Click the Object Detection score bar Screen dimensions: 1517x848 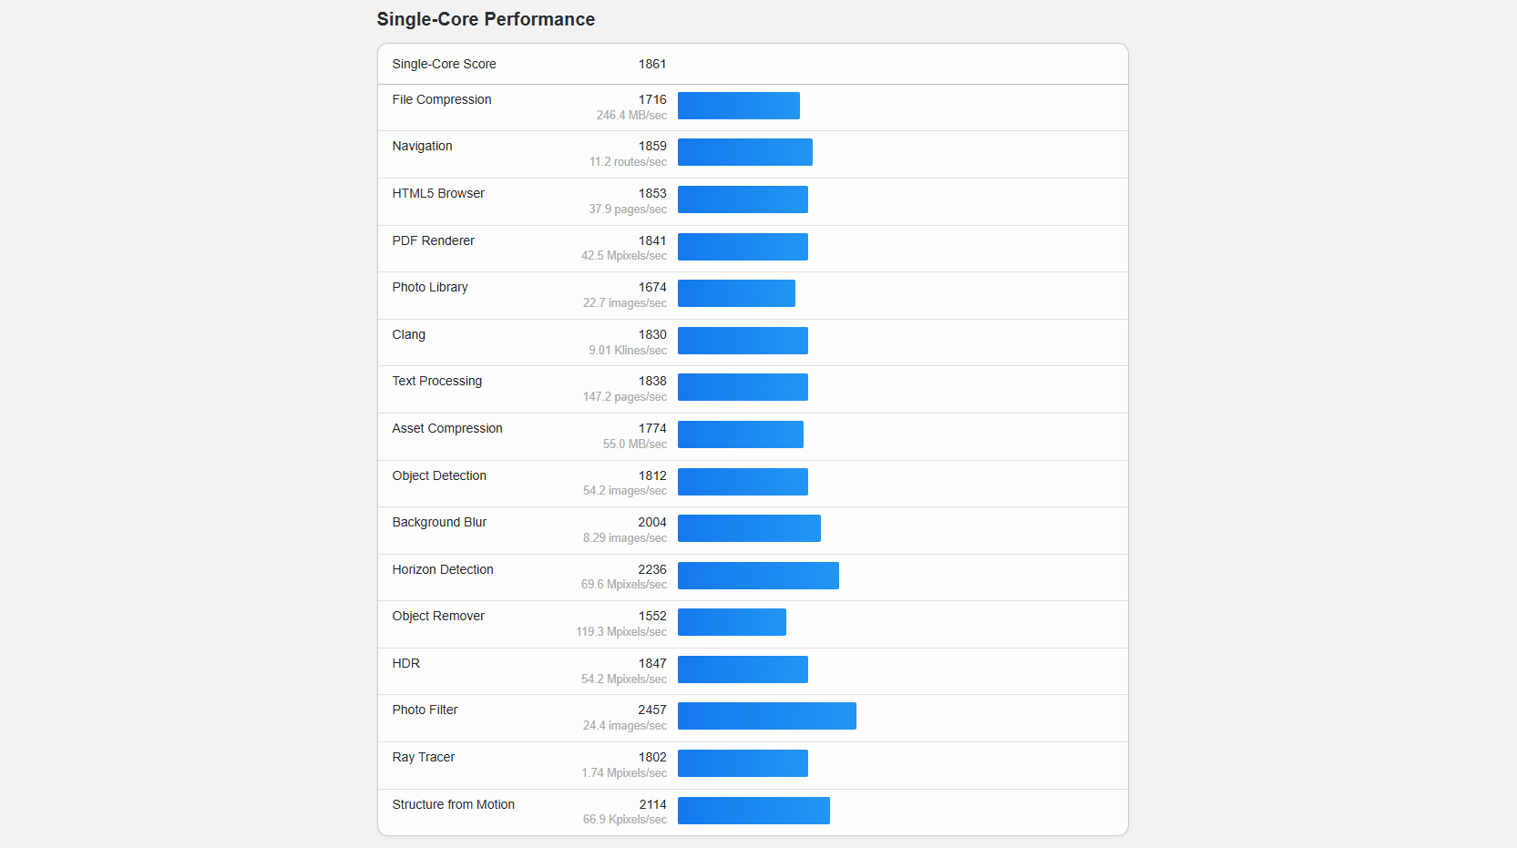[743, 482]
